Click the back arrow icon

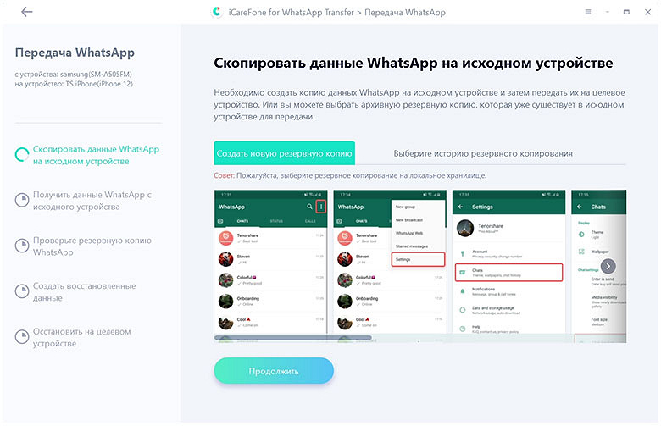tap(27, 12)
